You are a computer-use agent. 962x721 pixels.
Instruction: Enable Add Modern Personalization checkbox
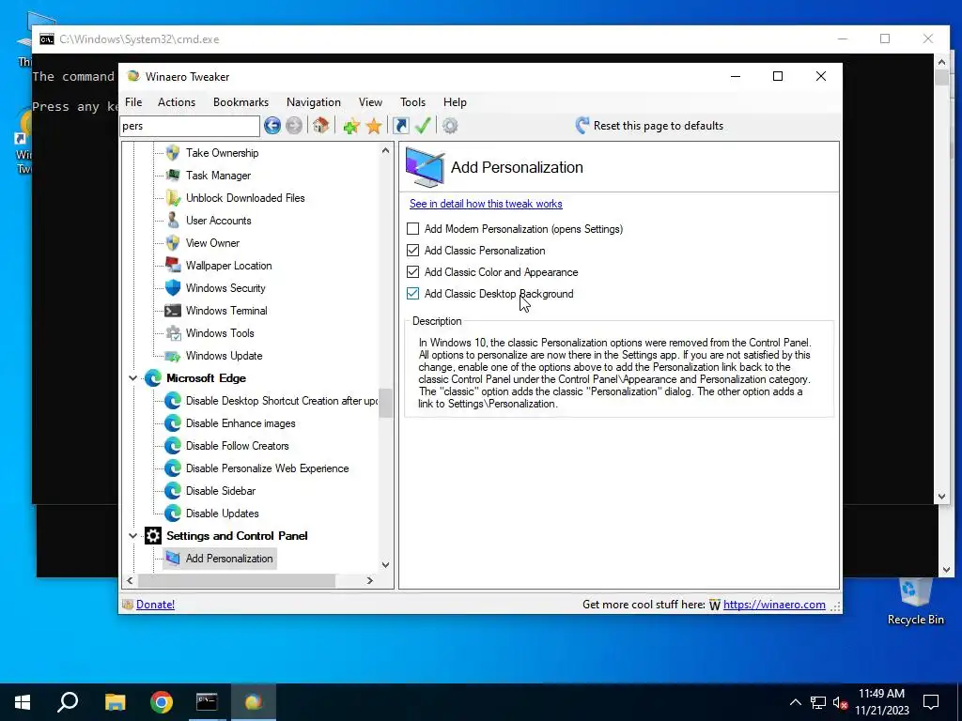click(413, 229)
